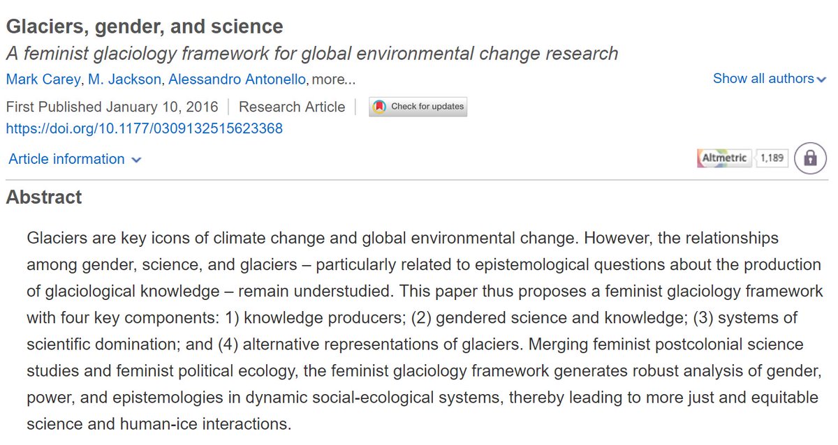Open the Altmetric badge logo
838x445 pixels.
[723, 158]
